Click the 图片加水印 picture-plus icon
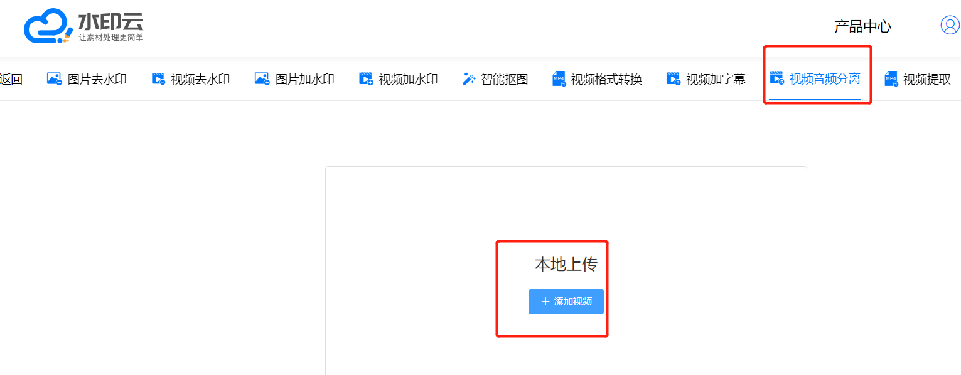The width and height of the screenshot is (961, 375). pyautogui.click(x=262, y=79)
